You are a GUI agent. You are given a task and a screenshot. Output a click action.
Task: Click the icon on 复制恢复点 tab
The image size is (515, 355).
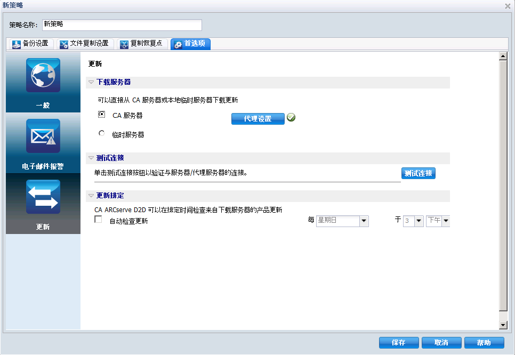(124, 44)
